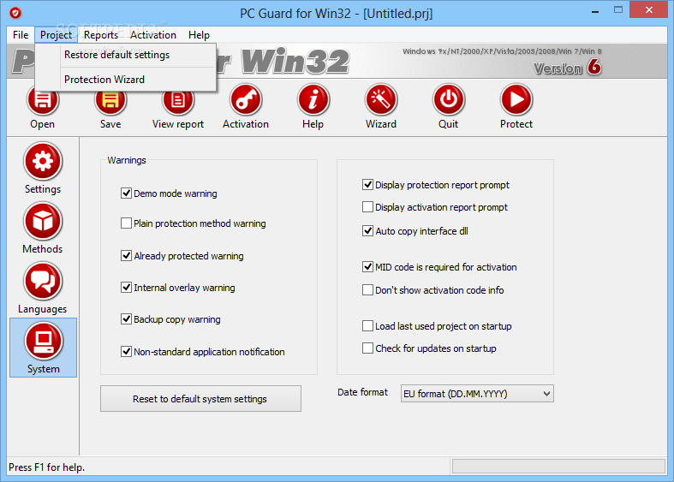
Task: Uncheck Demo mode warning
Action: pos(126,193)
